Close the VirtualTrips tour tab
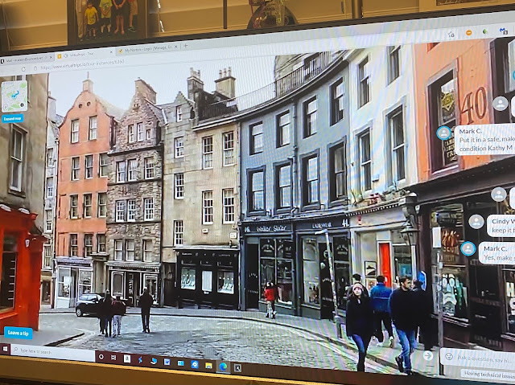 111,51
